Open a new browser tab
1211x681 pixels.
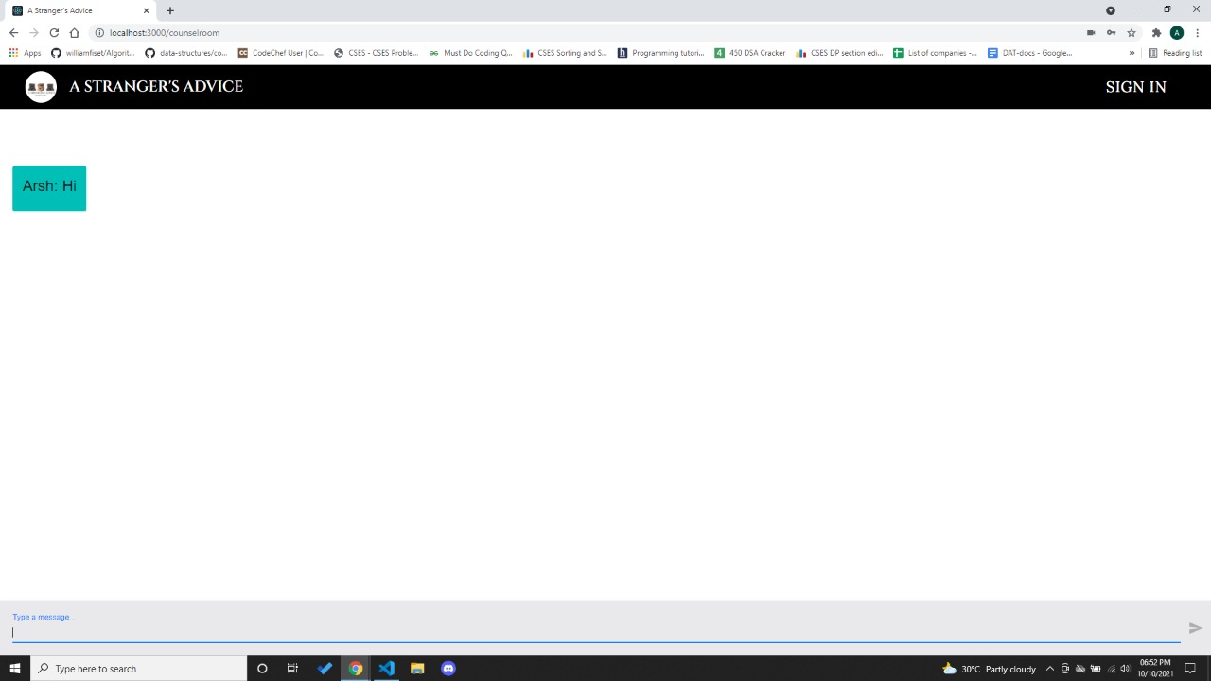coord(170,10)
